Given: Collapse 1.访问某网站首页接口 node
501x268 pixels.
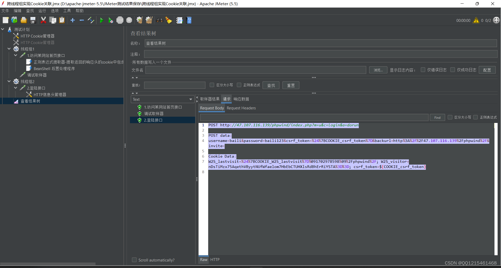Looking at the screenshot, I should click(x=16, y=55).
